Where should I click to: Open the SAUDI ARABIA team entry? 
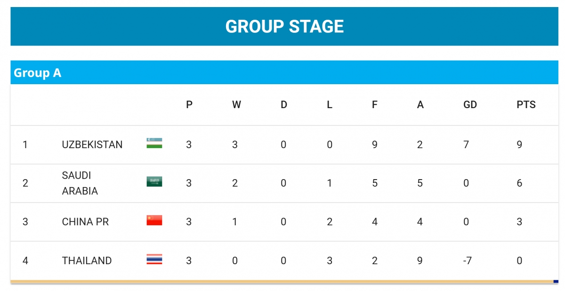[80, 183]
